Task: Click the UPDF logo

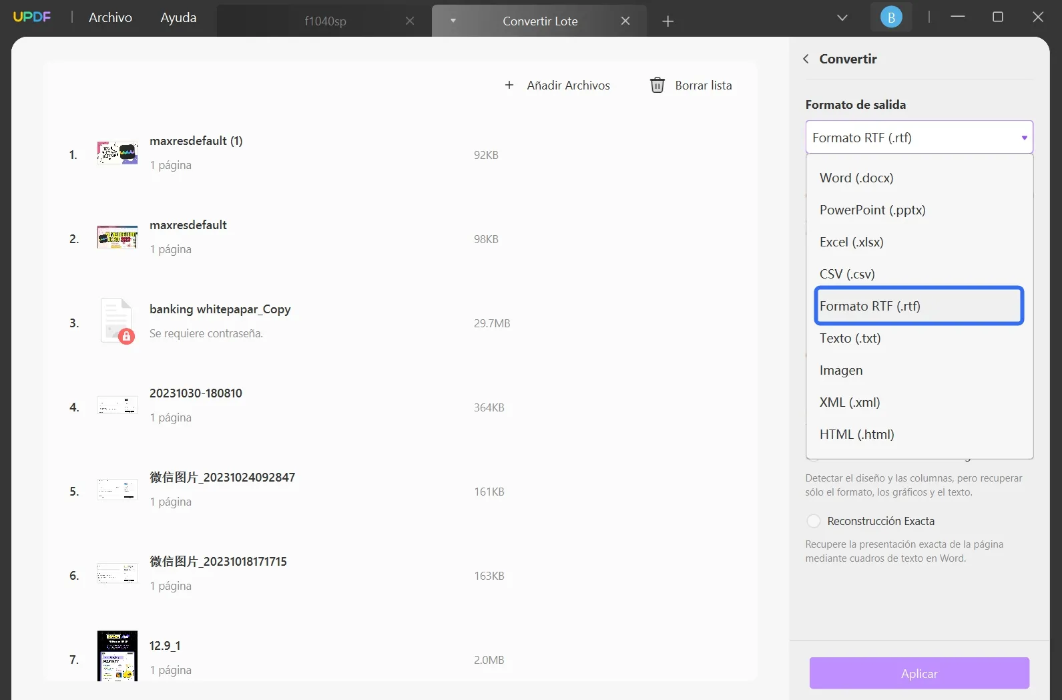Action: point(32,17)
